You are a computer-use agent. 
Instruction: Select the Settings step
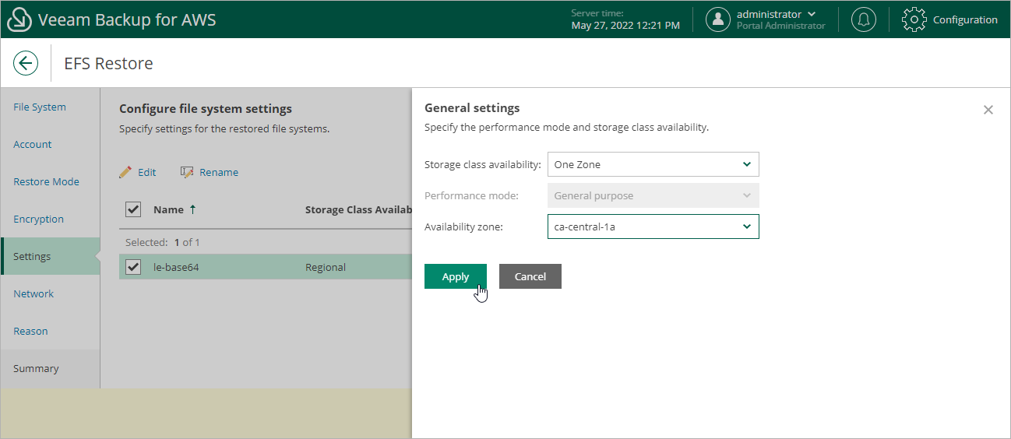(50, 256)
